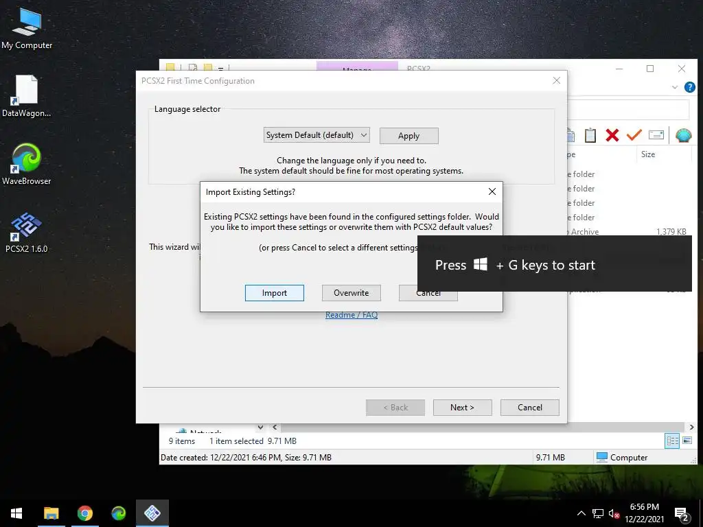Open the System Default language dropdown
703x527 pixels.
[316, 135]
